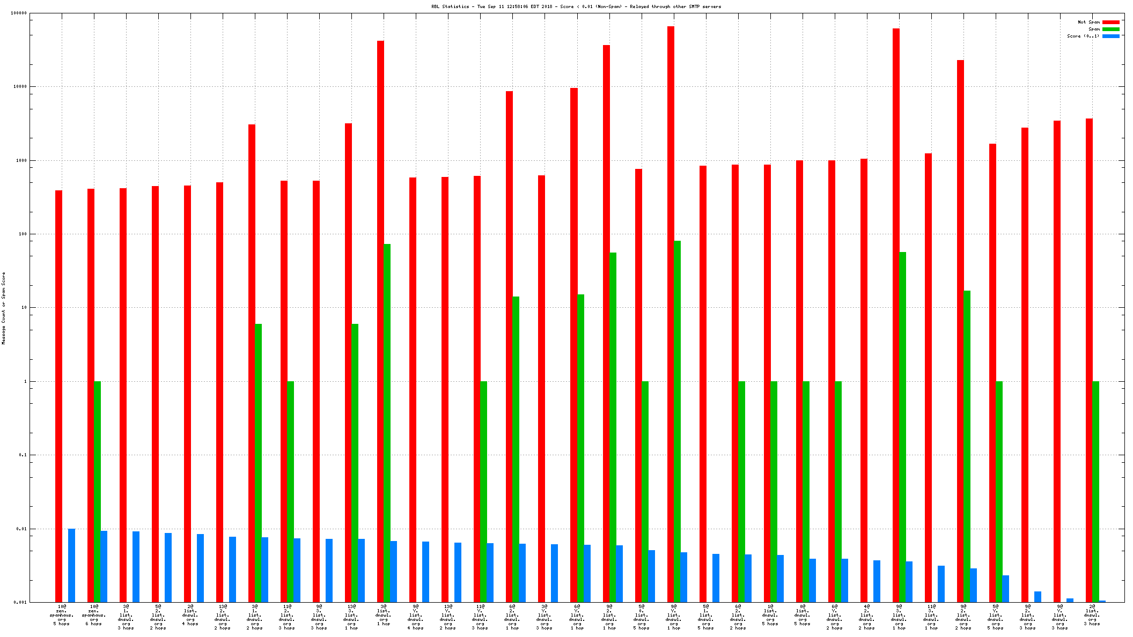Click the 0.01 y-axis tick label

click(x=21, y=529)
